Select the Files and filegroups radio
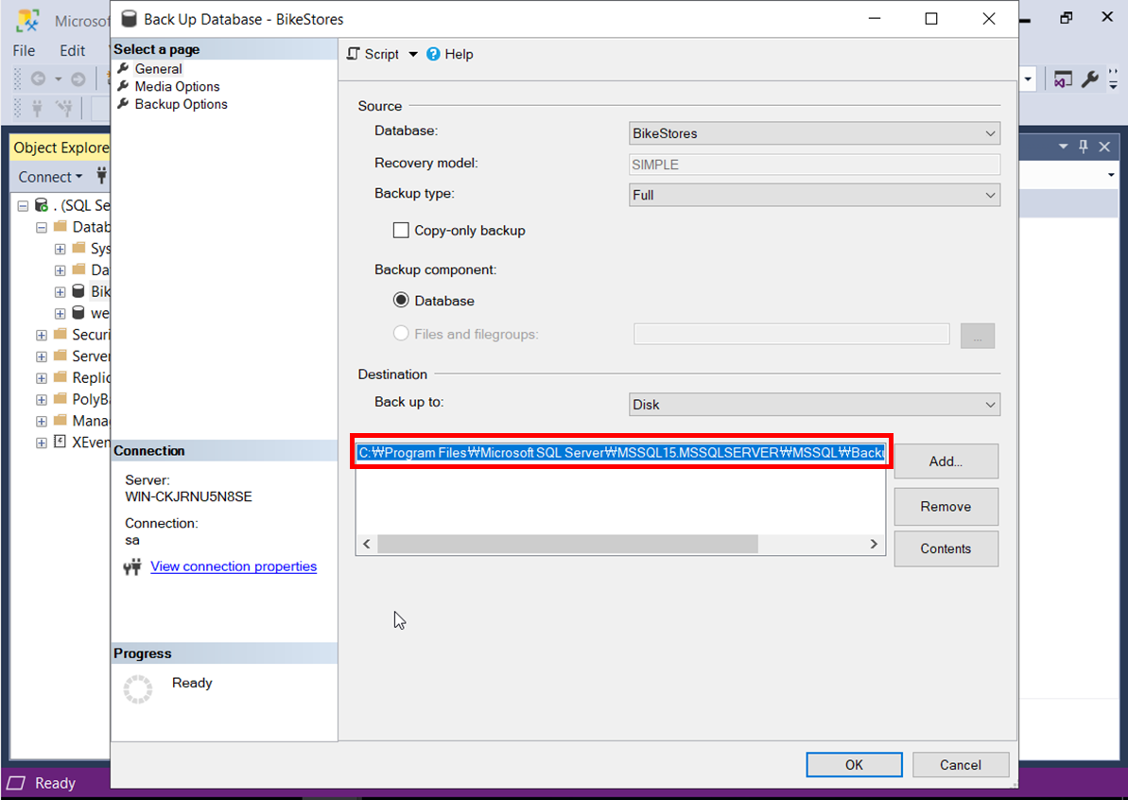The width and height of the screenshot is (1128, 800). click(401, 333)
